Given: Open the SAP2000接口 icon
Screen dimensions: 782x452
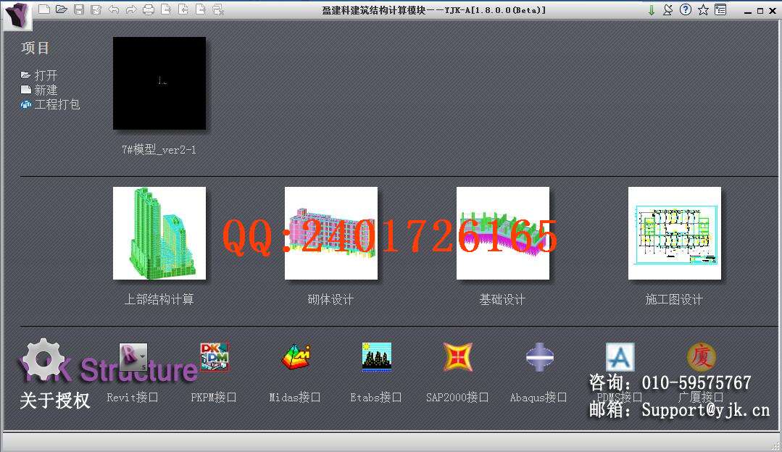Looking at the screenshot, I should point(458,357).
